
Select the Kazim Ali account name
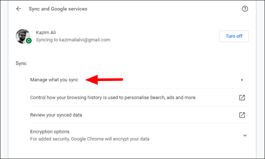pyautogui.click(x=46, y=32)
